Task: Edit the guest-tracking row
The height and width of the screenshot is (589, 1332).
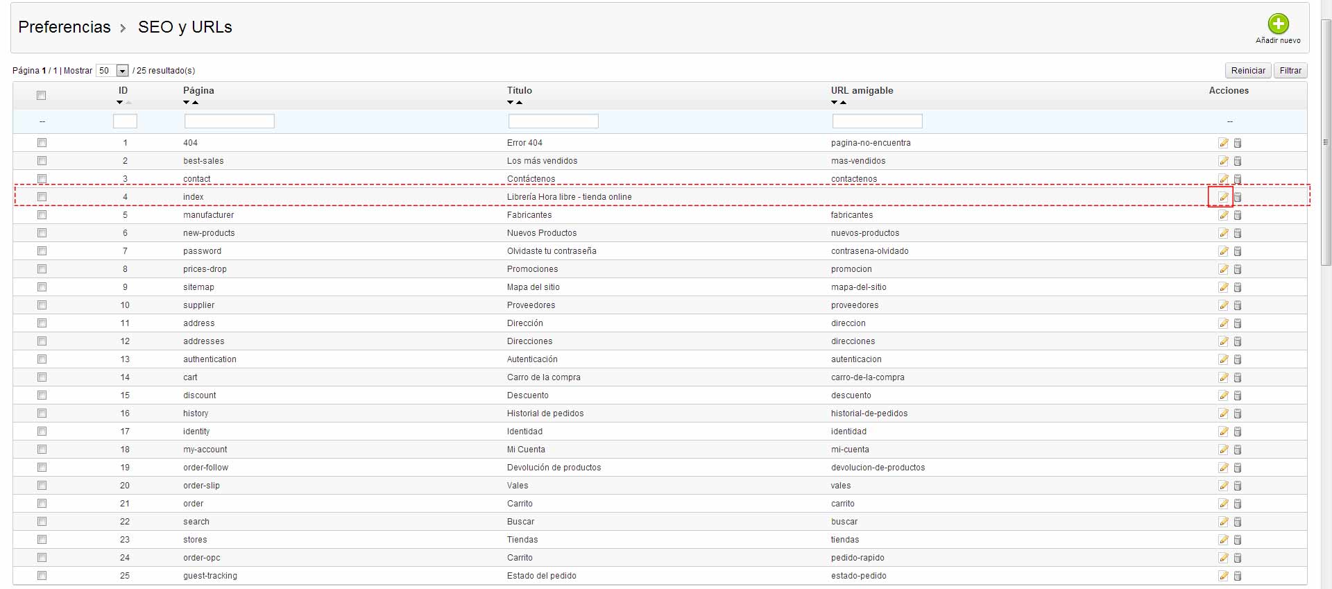Action: [x=1223, y=576]
